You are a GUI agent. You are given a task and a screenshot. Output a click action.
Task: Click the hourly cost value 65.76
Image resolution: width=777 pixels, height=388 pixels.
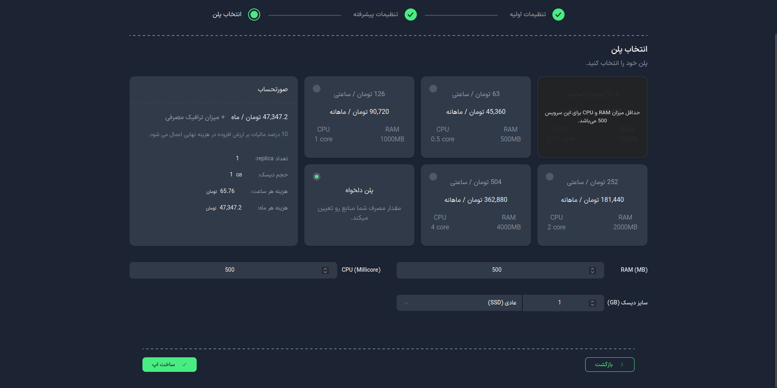(x=227, y=191)
